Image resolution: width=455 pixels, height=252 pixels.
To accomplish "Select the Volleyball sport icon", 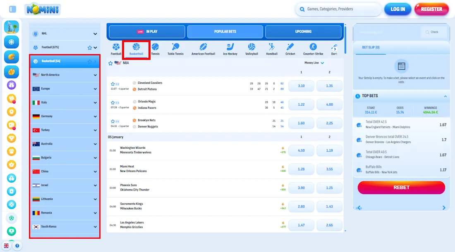I will (251, 48).
